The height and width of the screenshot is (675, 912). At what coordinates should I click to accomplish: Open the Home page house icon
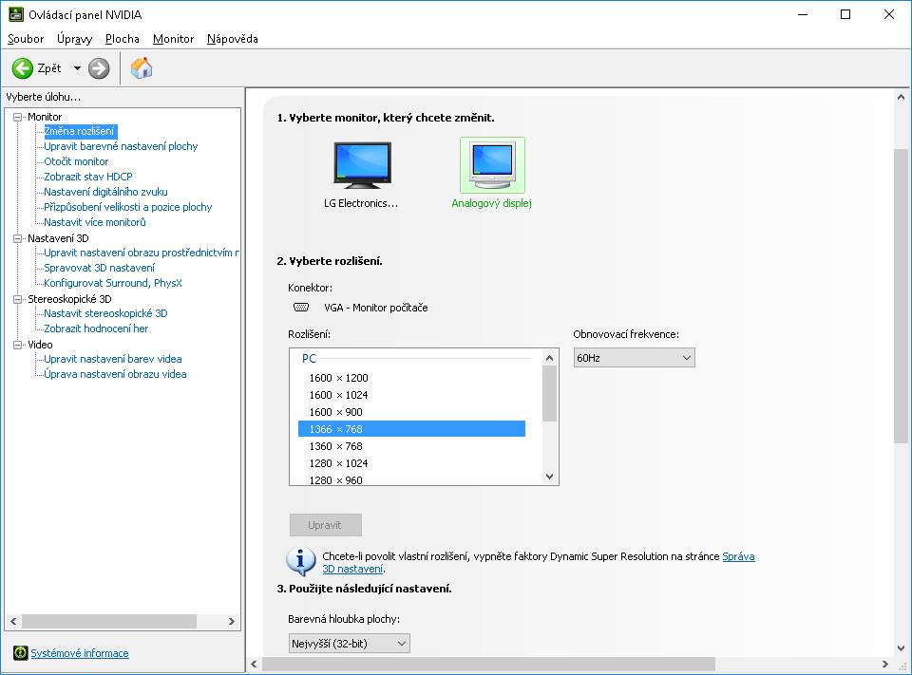(x=142, y=68)
